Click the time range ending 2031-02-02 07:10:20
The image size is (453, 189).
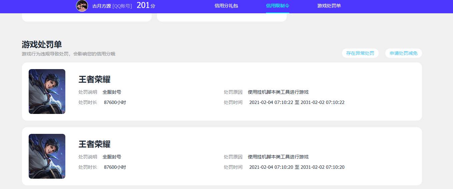click(x=297, y=167)
